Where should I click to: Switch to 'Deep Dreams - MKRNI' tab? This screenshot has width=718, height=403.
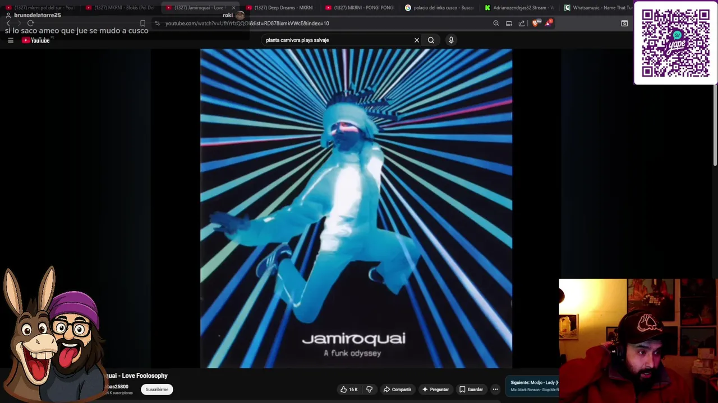pyautogui.click(x=279, y=8)
